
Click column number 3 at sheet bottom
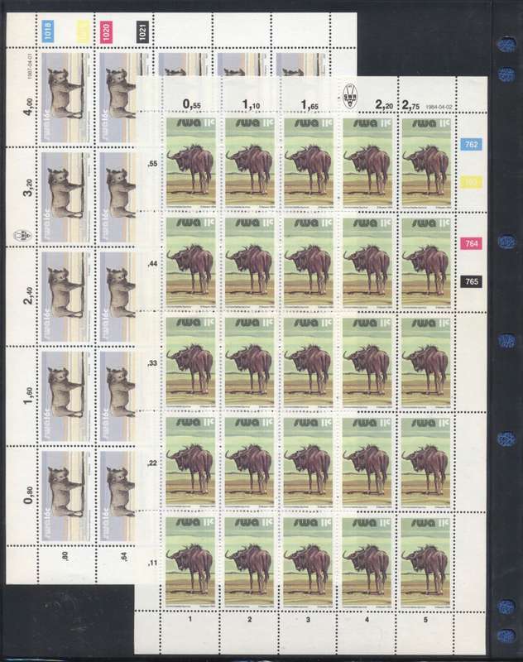(x=308, y=619)
